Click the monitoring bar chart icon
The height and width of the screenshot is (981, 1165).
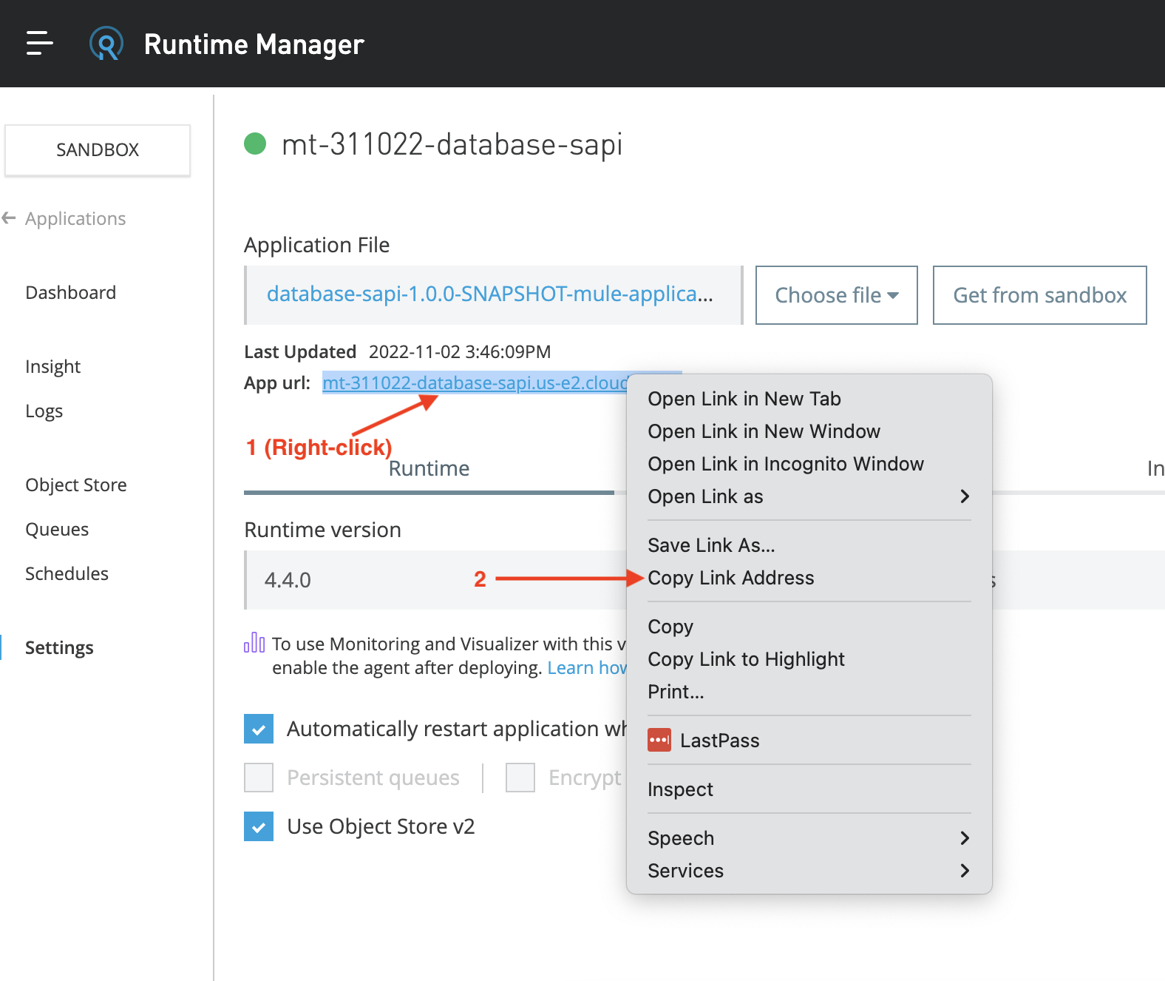point(254,642)
